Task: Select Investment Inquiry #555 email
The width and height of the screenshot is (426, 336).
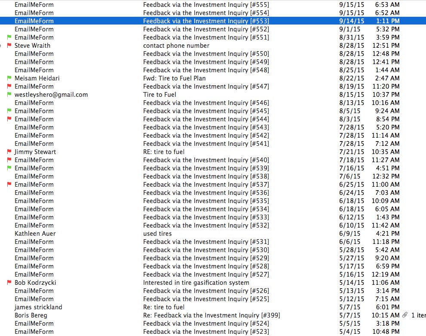Action: (206, 5)
